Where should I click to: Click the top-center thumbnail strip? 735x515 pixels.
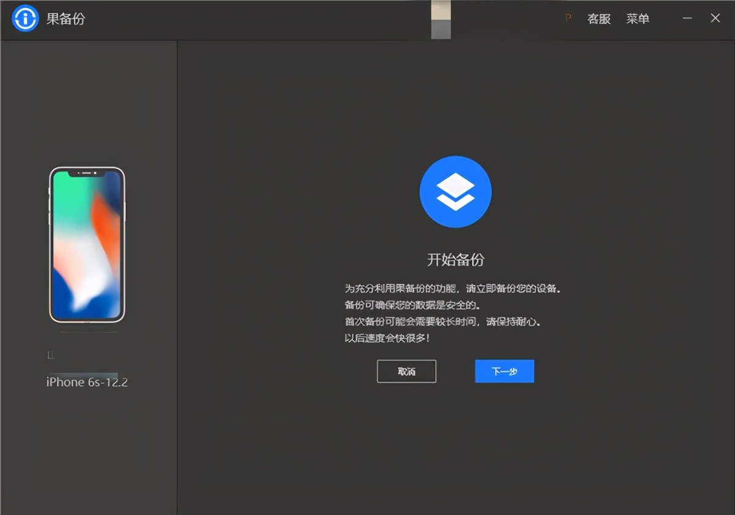441,20
